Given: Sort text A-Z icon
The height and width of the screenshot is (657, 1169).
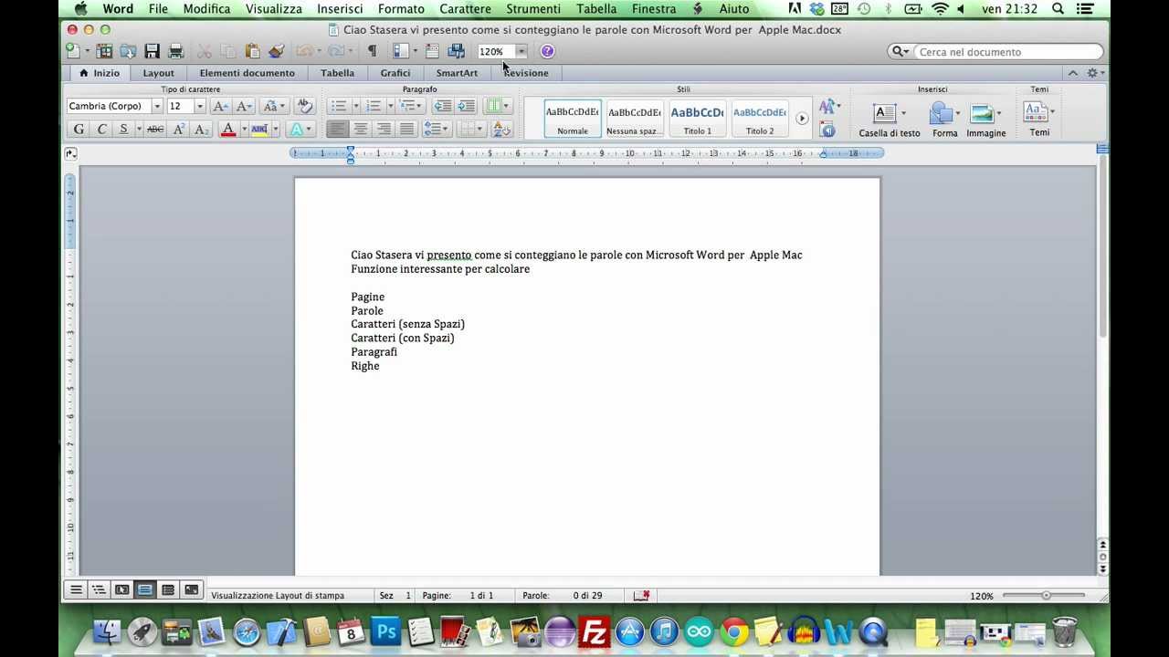Looking at the screenshot, I should [502, 130].
